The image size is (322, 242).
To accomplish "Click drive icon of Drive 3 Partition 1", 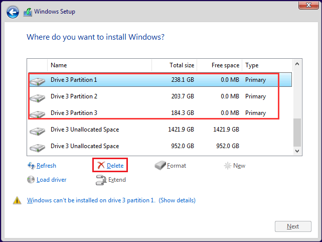I will pyautogui.click(x=38, y=81).
